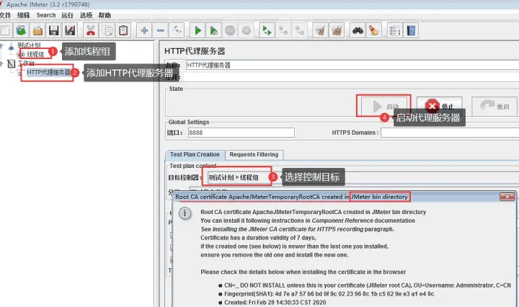Open the 编辑 menu

coord(24,15)
